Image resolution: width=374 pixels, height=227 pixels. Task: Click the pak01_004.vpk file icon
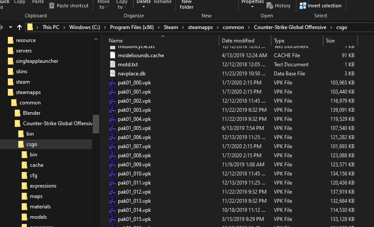point(113,119)
